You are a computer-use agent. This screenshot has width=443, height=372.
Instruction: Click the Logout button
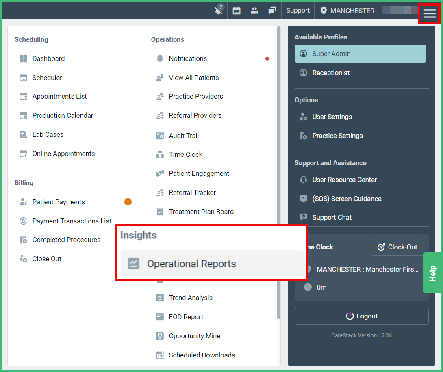click(361, 316)
